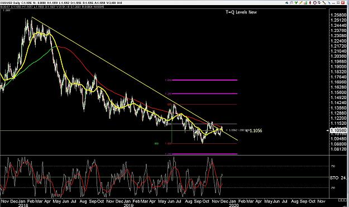349x207 pixels.
Task: Click the 1.1062 level annotation text
Action: click(237, 130)
